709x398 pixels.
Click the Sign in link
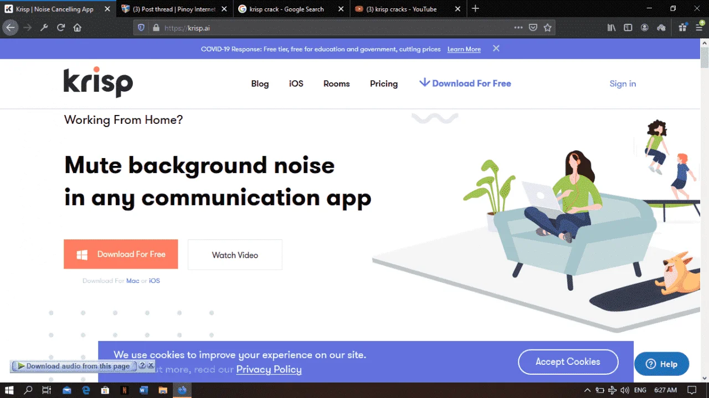623,84
